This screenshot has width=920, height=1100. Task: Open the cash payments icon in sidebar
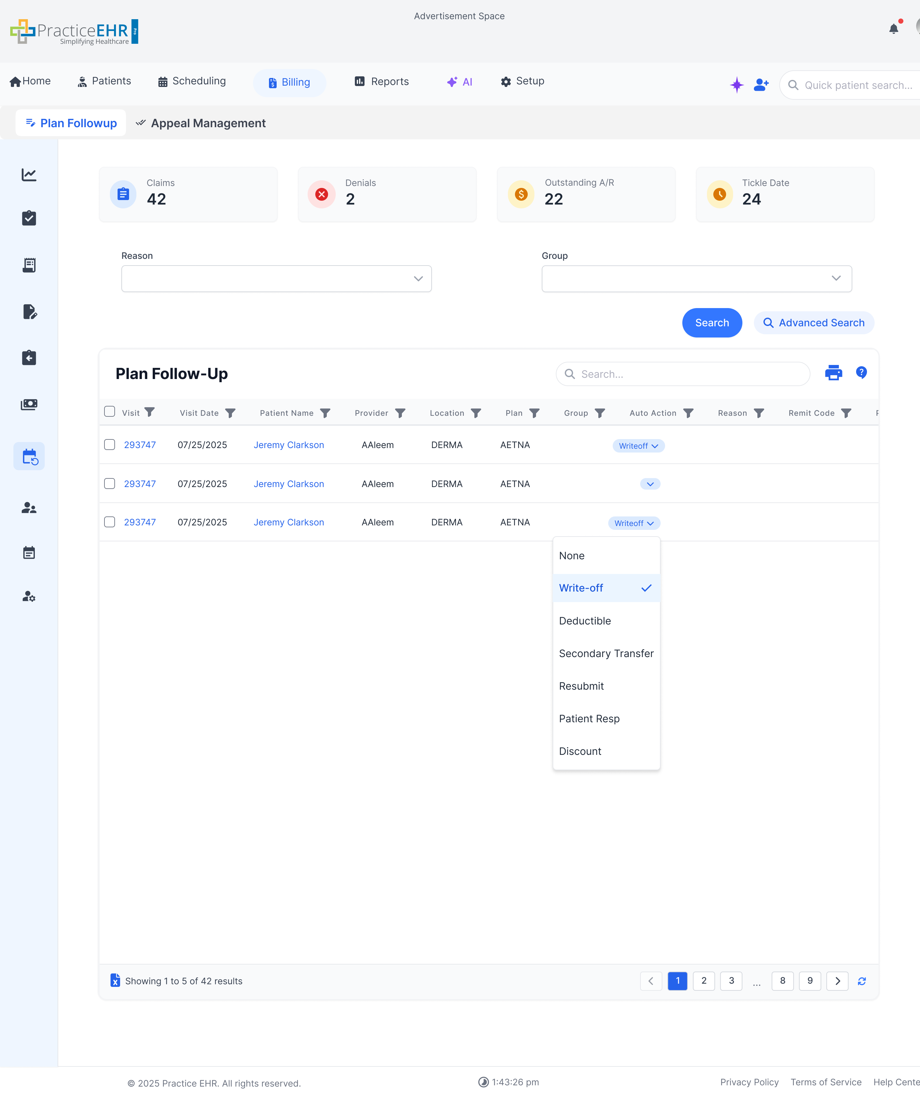coord(29,404)
